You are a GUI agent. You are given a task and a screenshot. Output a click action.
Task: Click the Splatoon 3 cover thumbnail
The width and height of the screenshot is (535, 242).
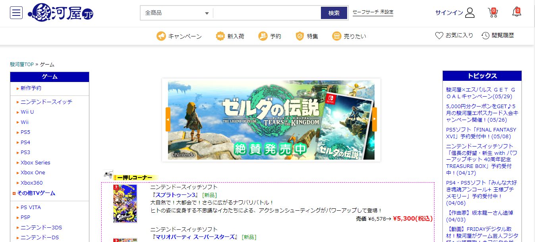[125, 204]
